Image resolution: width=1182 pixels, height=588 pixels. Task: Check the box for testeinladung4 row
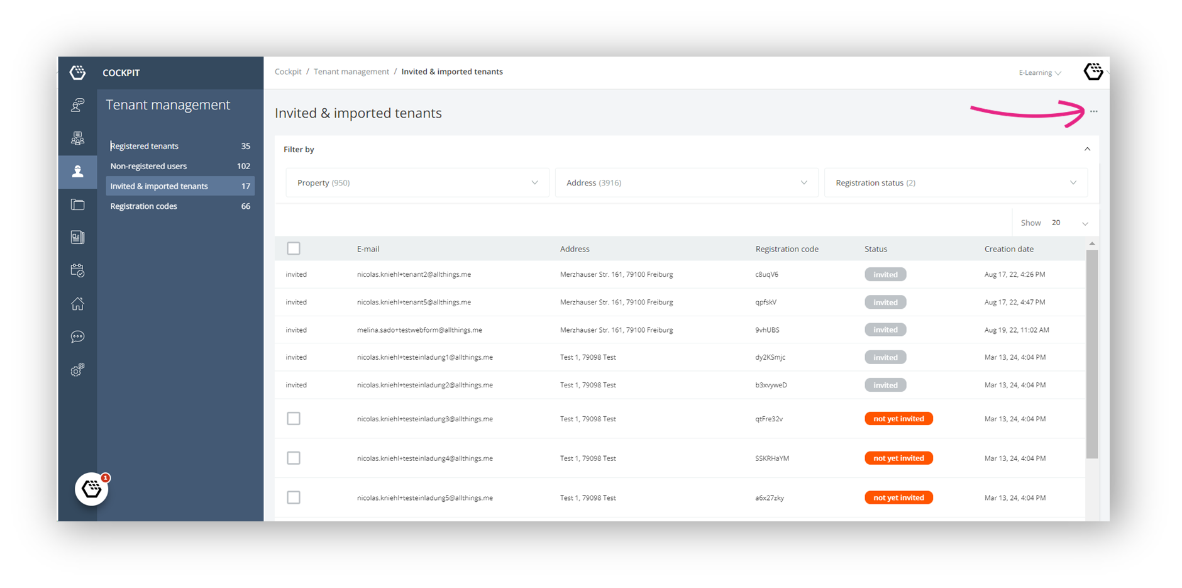pyautogui.click(x=294, y=458)
